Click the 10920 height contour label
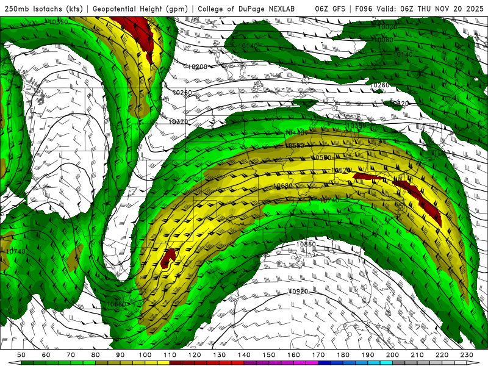The height and width of the screenshot is (366, 488). pos(298,292)
